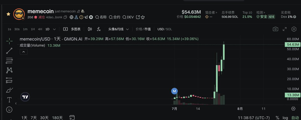The image size is (301, 120).
Task: Toggle the favorite star for memecoin
Action: click(x=8, y=14)
